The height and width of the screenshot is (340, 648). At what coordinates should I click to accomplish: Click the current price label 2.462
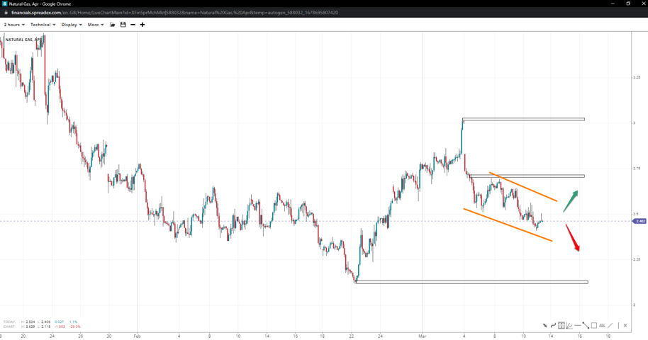(639, 221)
